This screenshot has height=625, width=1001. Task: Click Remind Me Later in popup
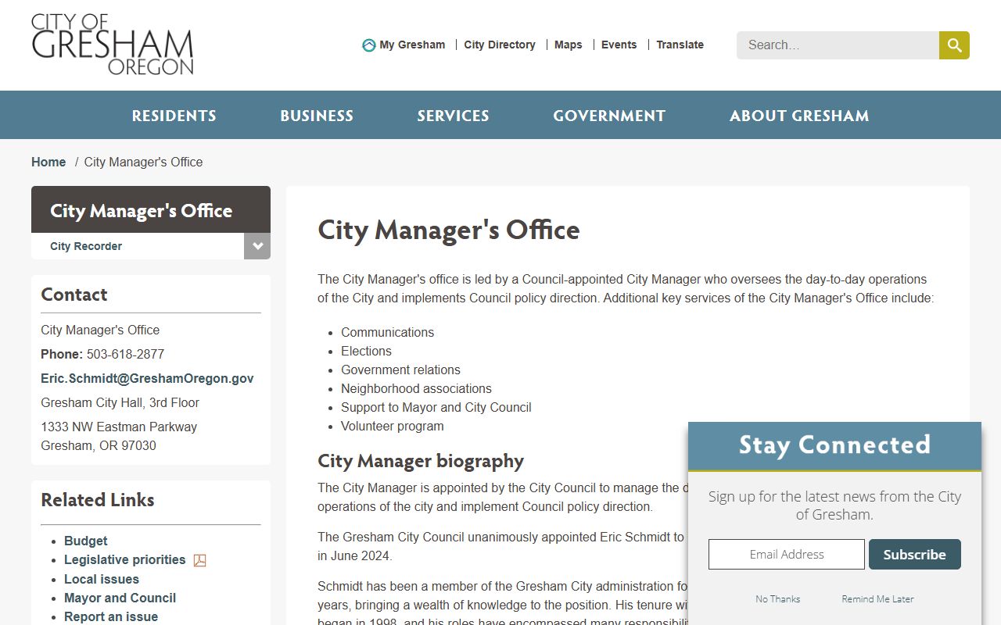(877, 598)
